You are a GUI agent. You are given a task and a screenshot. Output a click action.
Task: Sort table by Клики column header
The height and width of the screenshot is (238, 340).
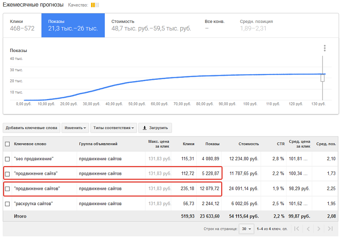click(188, 144)
